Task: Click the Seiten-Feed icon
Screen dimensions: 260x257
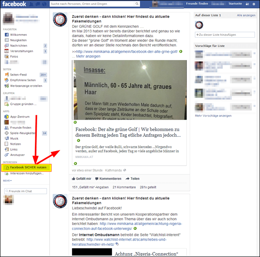Action: 6,75
